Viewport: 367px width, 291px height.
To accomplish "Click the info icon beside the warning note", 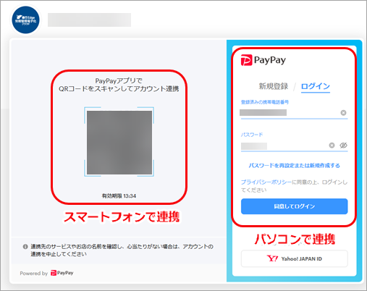I will 25,247.
